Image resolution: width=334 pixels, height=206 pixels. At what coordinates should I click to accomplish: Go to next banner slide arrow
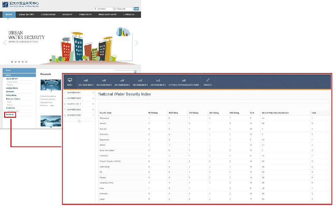tap(136, 43)
